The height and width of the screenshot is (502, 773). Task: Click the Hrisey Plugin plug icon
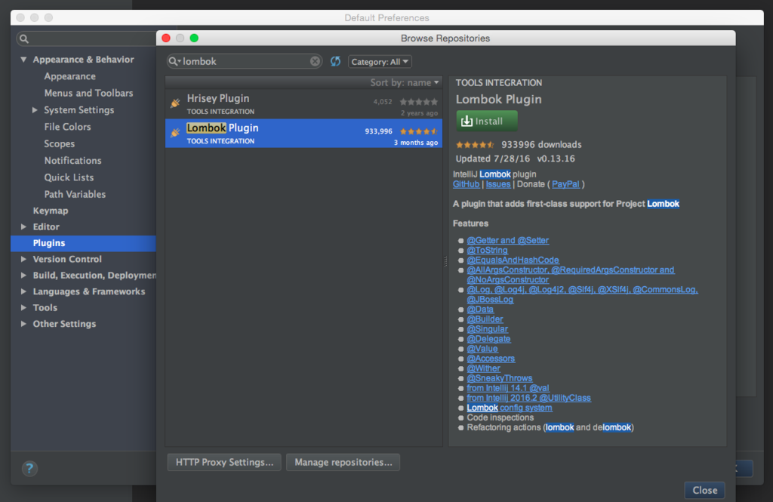coord(175,103)
